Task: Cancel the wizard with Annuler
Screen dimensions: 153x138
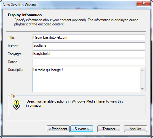Action: point(135,129)
